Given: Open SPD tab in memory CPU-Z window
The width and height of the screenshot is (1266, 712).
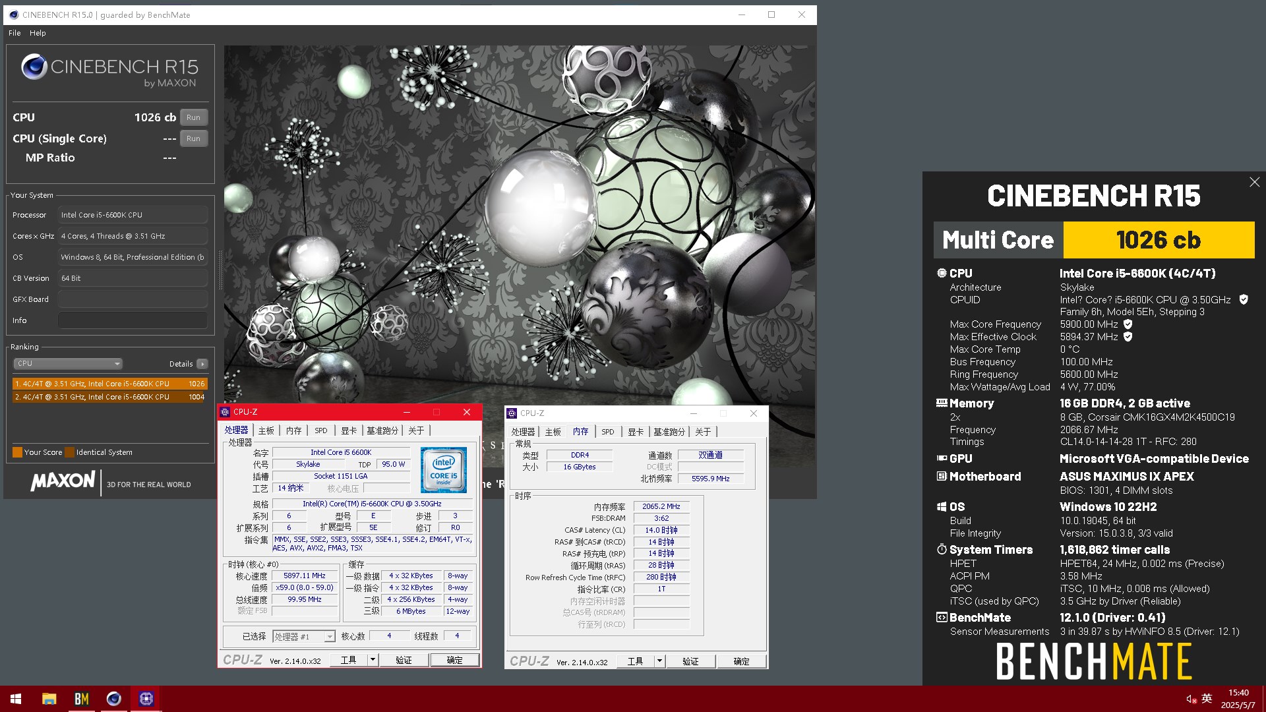Looking at the screenshot, I should 608,432.
